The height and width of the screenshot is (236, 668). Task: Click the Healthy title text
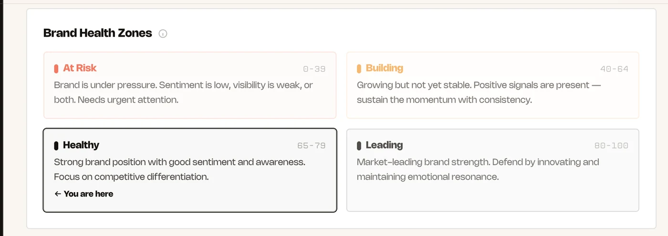(x=81, y=145)
